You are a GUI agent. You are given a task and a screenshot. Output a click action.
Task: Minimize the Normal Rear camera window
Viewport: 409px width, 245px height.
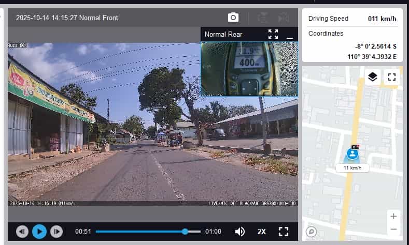point(290,35)
